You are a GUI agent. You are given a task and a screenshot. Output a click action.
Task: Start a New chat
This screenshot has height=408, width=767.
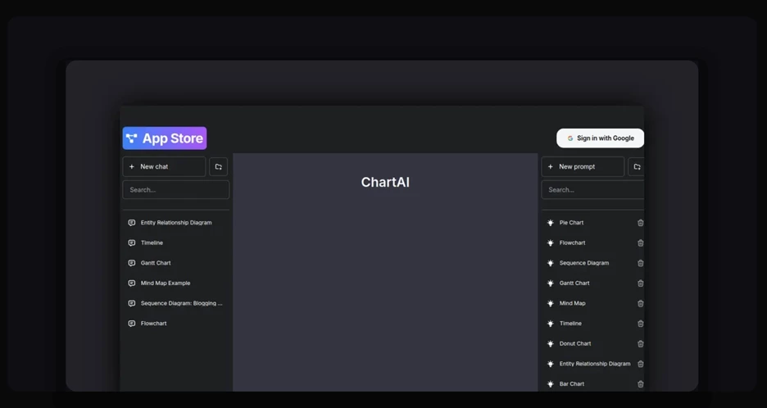(x=164, y=167)
